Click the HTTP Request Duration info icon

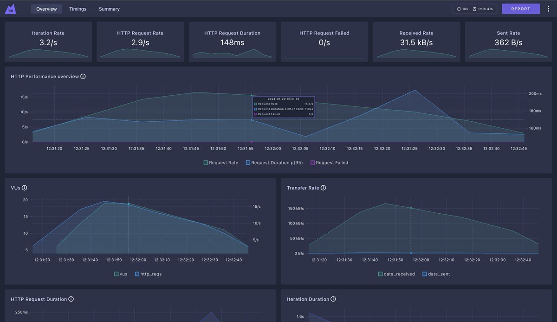(x=71, y=300)
